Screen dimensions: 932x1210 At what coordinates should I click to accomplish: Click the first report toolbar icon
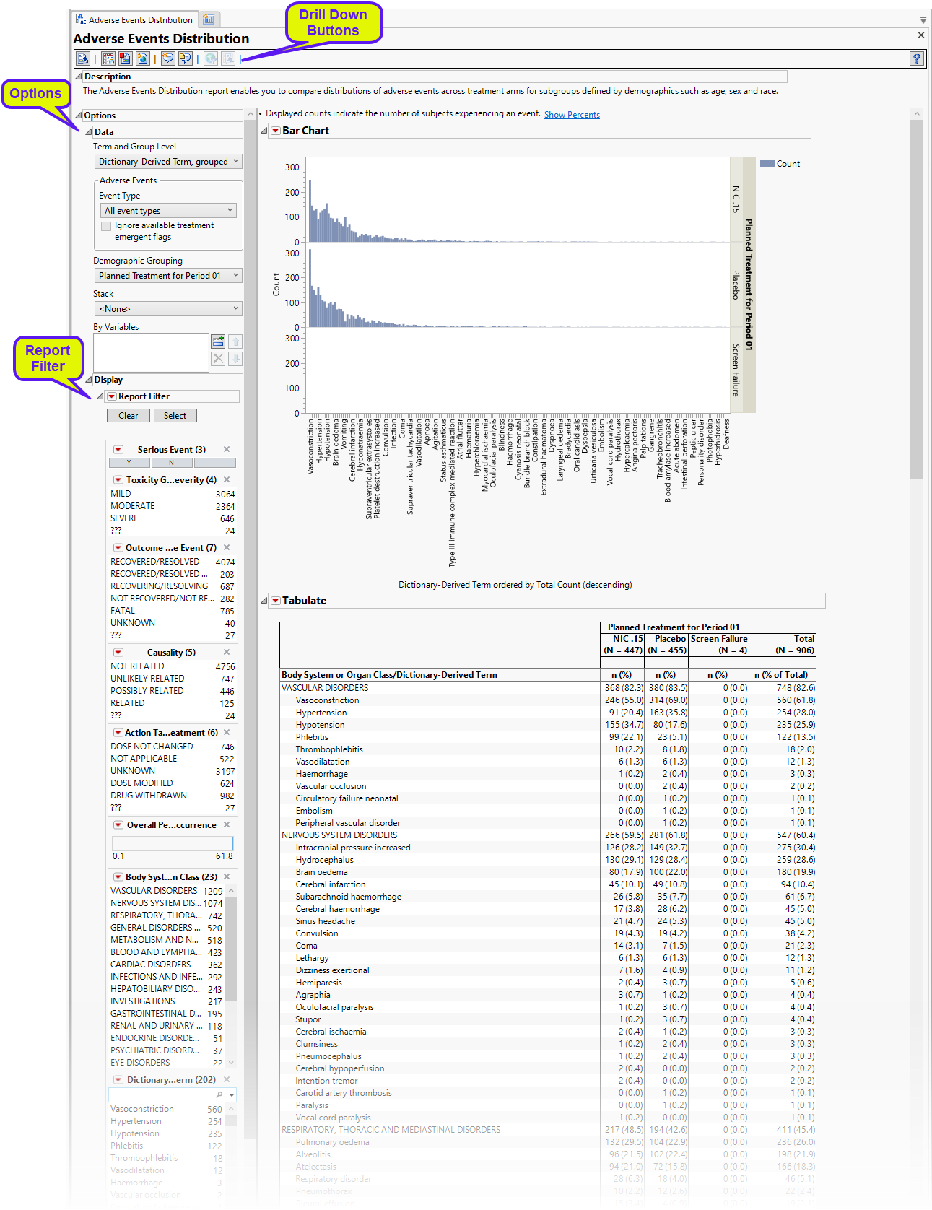(x=82, y=59)
